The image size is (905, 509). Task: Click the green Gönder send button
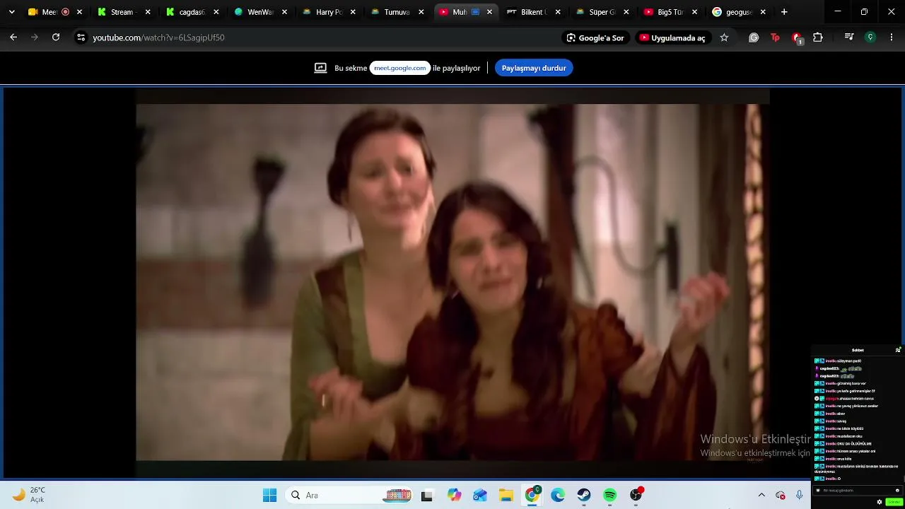893,502
